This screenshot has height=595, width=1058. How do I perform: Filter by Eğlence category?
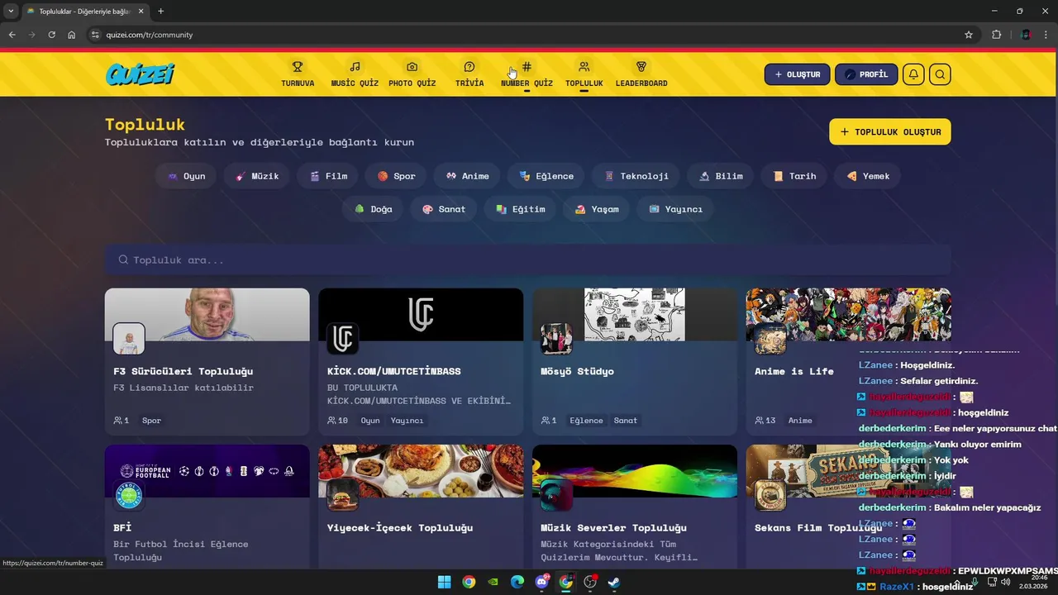(546, 176)
